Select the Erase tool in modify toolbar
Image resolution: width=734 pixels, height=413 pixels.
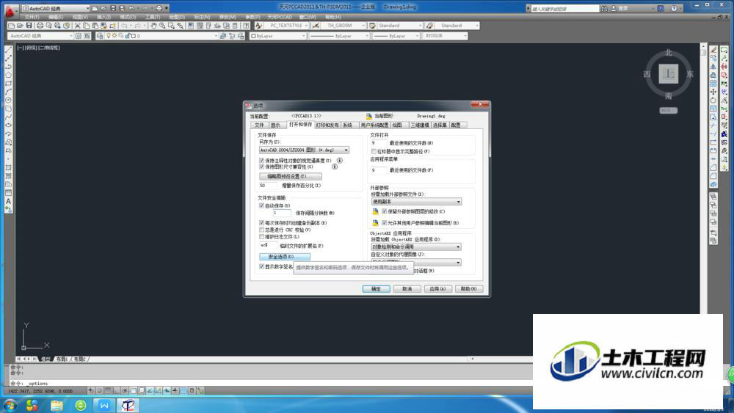tap(713, 50)
